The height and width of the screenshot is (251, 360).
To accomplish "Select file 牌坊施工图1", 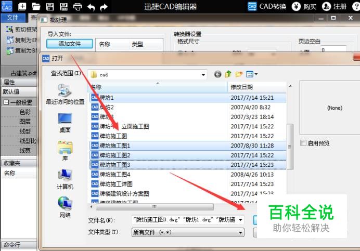I will (x=188, y=146).
